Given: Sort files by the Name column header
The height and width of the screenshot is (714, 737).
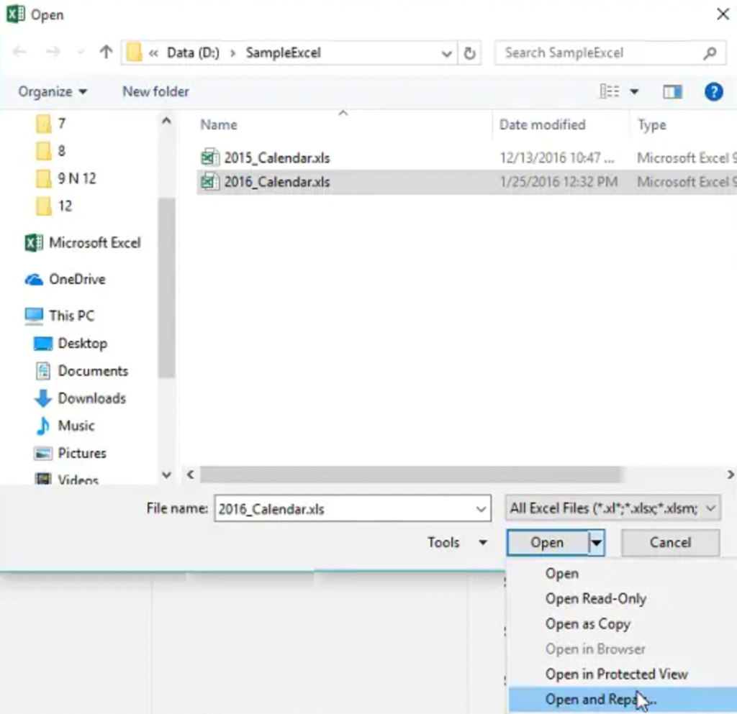Looking at the screenshot, I should tap(218, 124).
